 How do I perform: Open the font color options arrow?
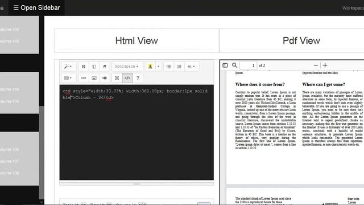158,67
